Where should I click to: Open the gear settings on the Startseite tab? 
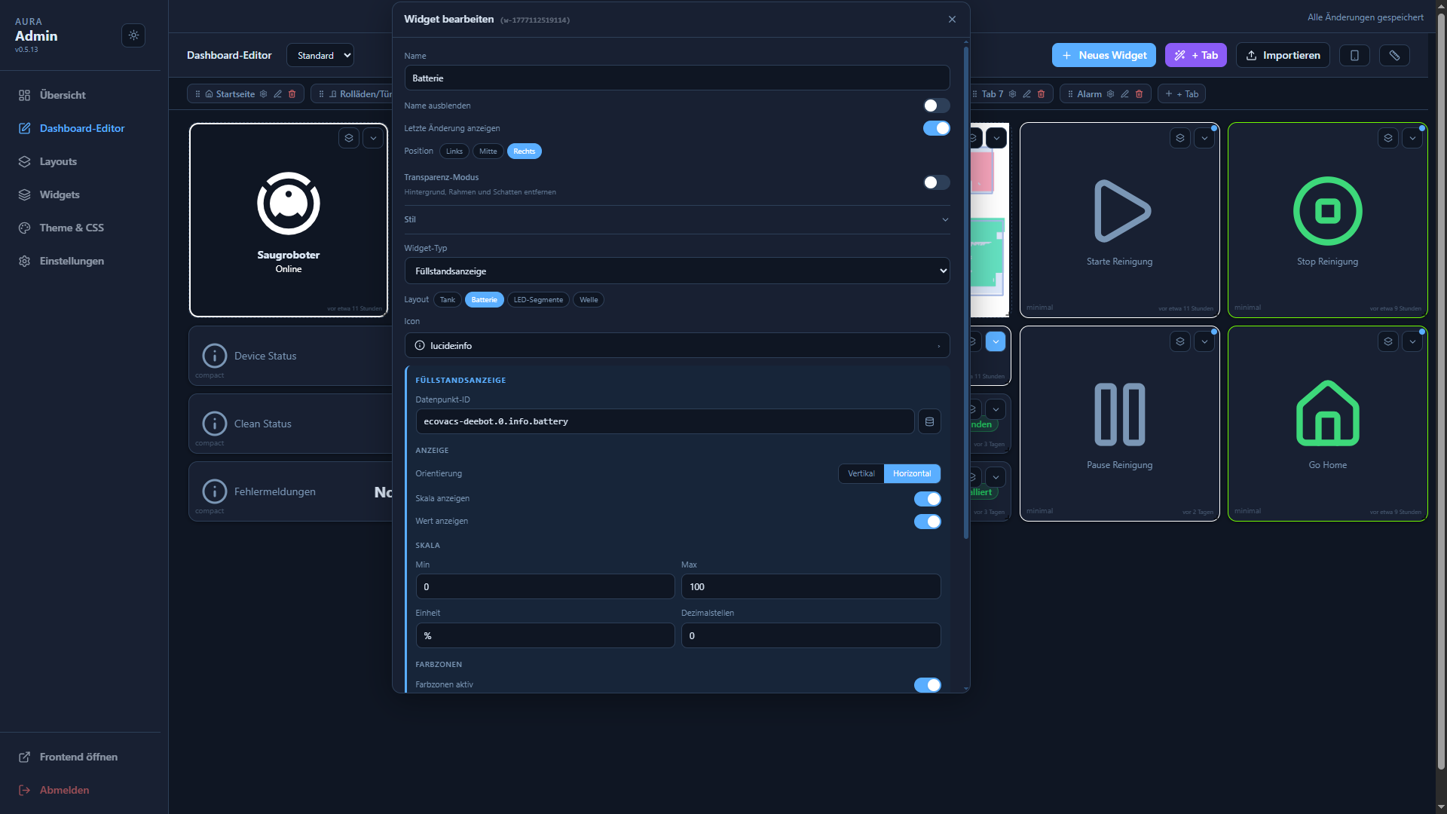tap(263, 93)
